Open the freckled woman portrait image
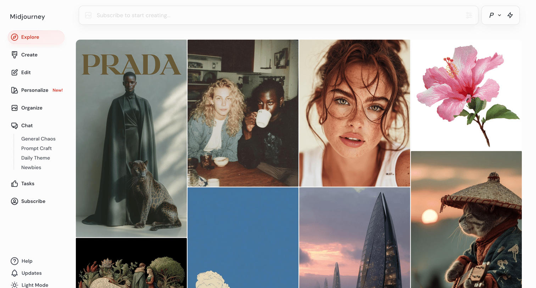The height and width of the screenshot is (288, 536). pyautogui.click(x=354, y=113)
